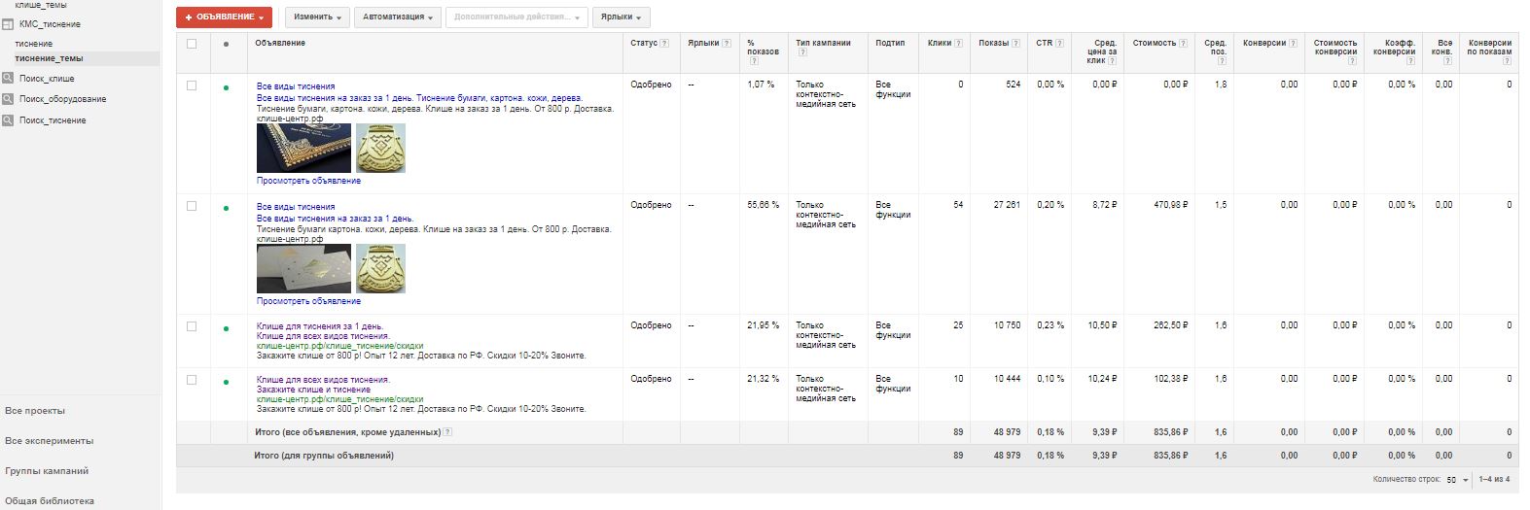
Task: Tick checkbox of the ad with 27 261 impressions
Action: click(x=192, y=206)
